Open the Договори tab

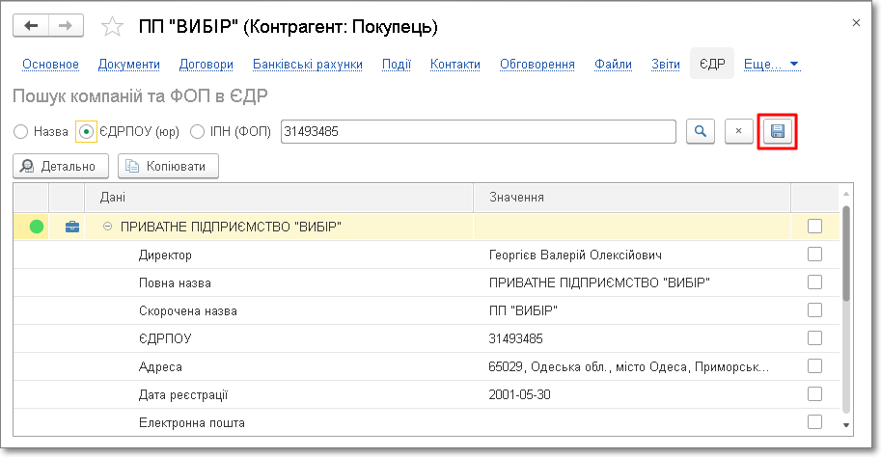coord(206,65)
